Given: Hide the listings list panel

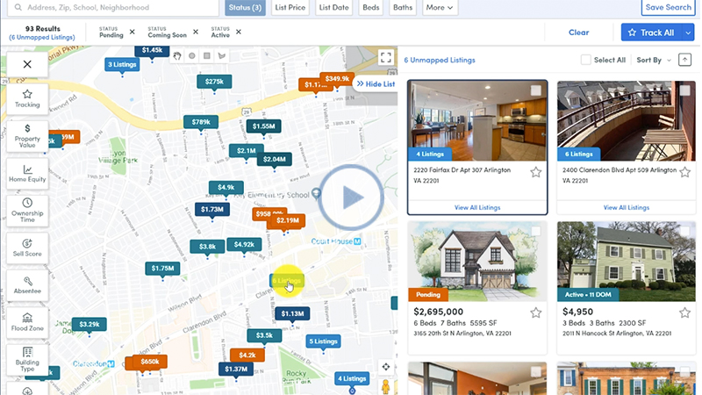Looking at the screenshot, I should click(376, 83).
